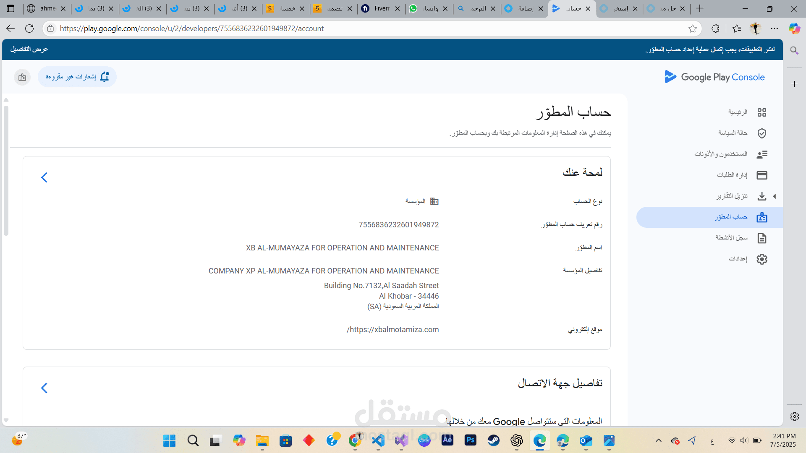Click the browser address bar URL
Screen dimensions: 806x453
tap(191, 29)
